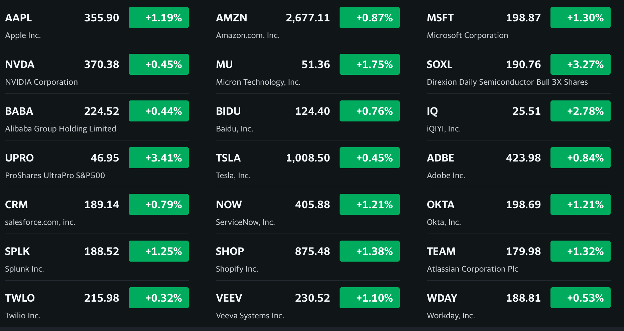
Task: Open Direxion Daily Semiconductor Bull 3X Shares
Action: pyautogui.click(x=507, y=82)
